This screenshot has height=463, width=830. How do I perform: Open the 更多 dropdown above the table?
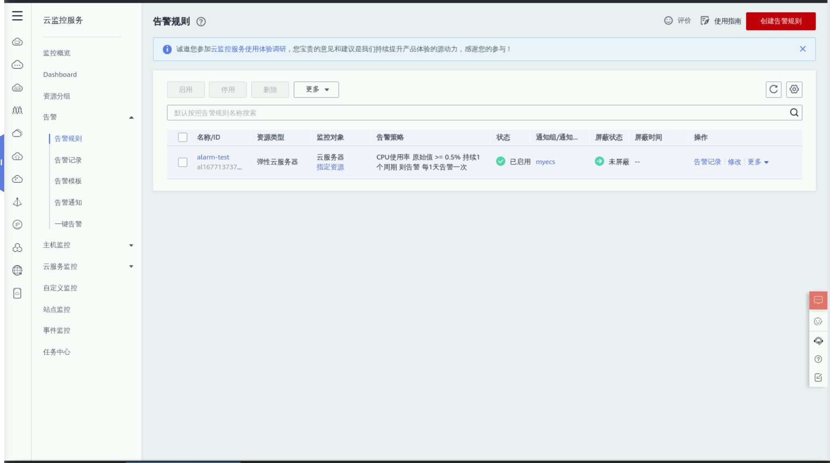[x=316, y=89]
